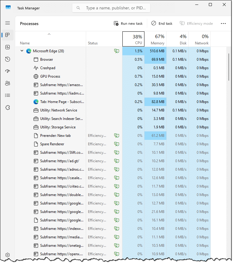Image resolution: width=233 pixels, height=264 pixels.
Task: Focus the name, publisher, or PID search box
Action: tap(111, 8)
